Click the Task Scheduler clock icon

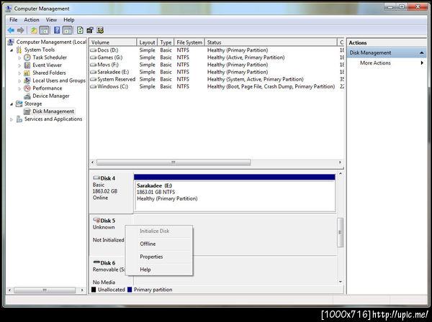click(x=27, y=57)
